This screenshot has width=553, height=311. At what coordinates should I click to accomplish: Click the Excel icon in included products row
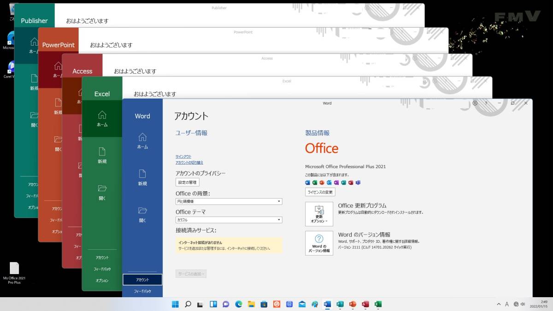tap(315, 182)
